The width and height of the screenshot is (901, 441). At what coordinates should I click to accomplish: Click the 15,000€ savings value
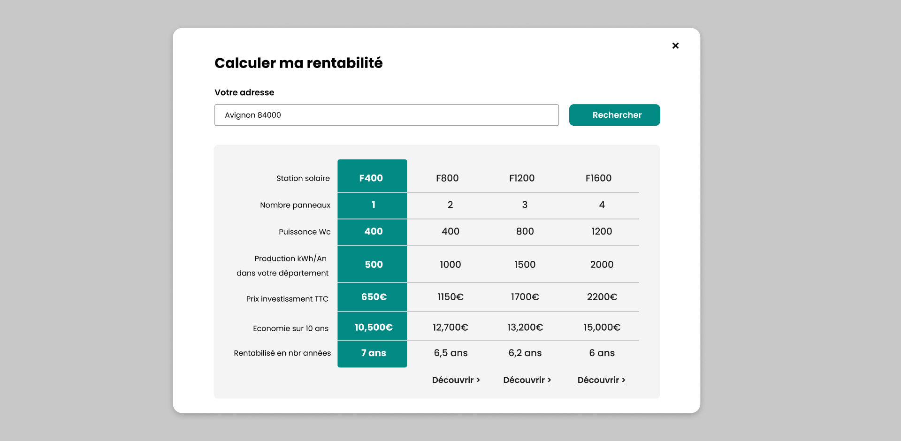click(x=602, y=327)
